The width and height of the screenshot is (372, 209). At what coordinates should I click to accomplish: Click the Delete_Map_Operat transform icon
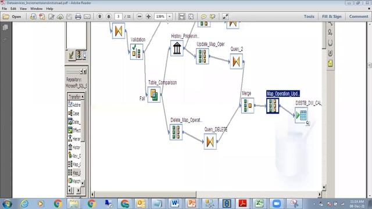pos(176,132)
